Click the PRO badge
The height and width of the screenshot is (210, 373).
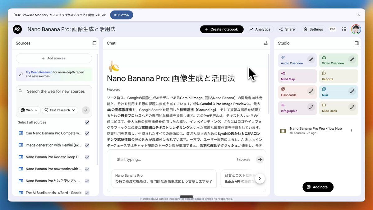pos(333,29)
